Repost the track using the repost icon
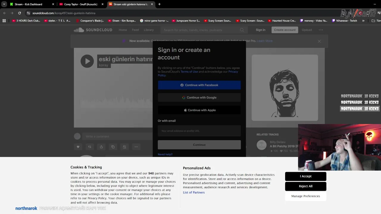 coord(90,147)
